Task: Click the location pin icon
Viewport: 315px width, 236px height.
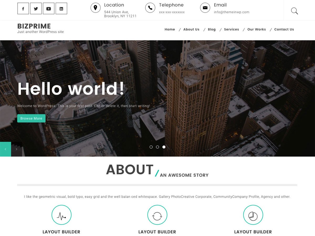Action: point(96,8)
